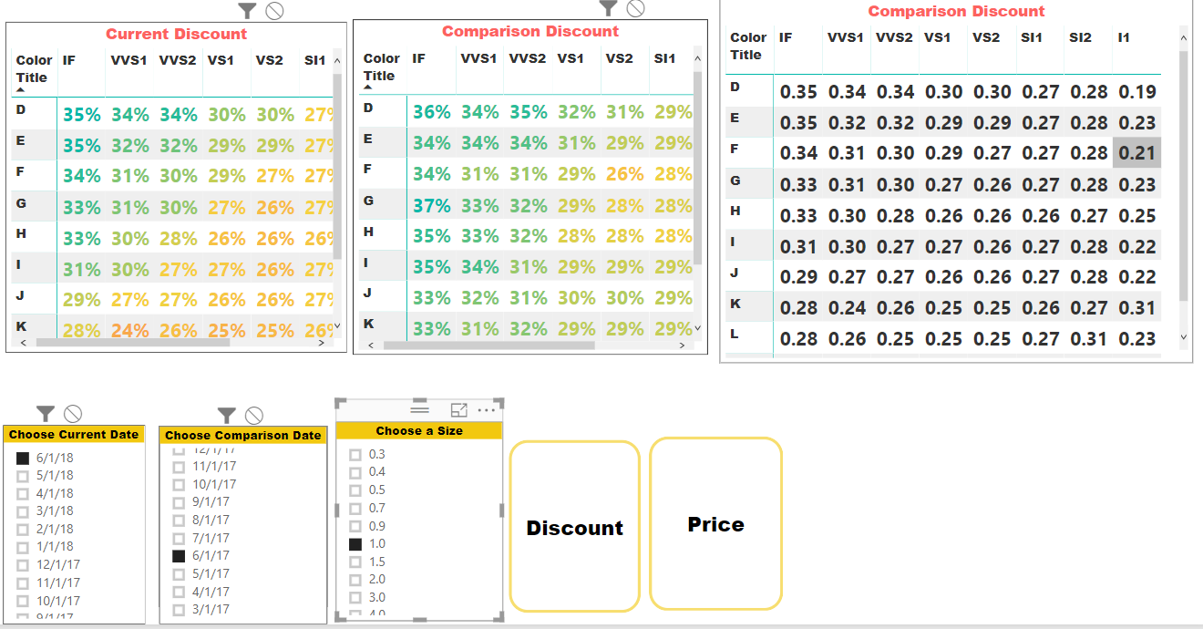Click the no-entry icon above Choose Current Date slicer
This screenshot has width=1203, height=629.
coord(73,414)
